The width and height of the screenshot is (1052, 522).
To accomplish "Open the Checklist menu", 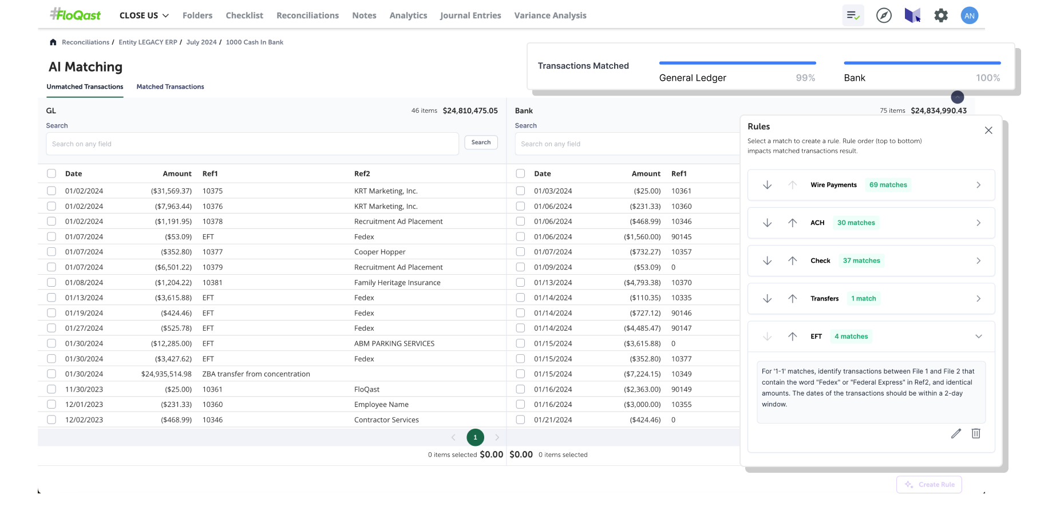I will pos(244,15).
